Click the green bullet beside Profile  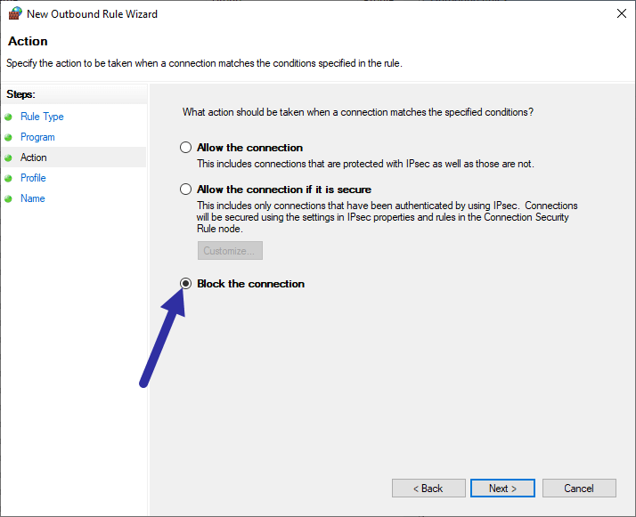tap(8, 178)
